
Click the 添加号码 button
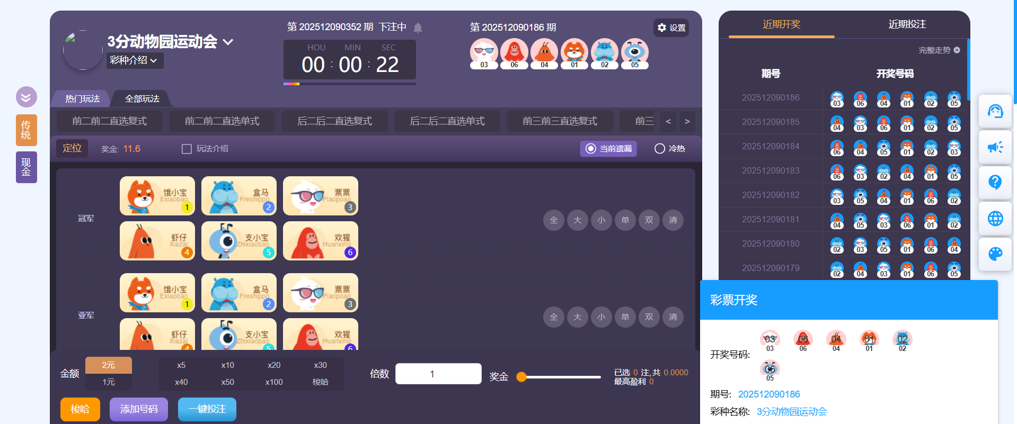139,409
